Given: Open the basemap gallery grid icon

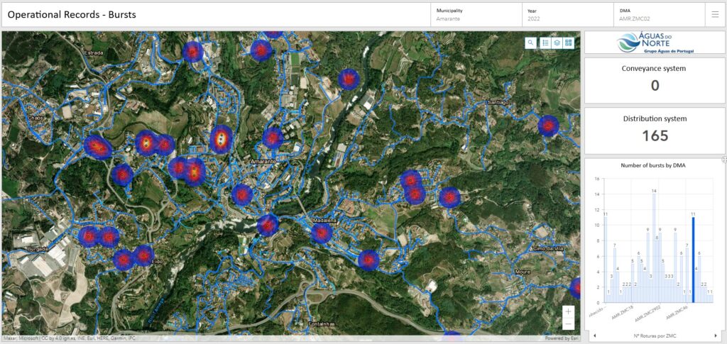Looking at the screenshot, I should [569, 43].
